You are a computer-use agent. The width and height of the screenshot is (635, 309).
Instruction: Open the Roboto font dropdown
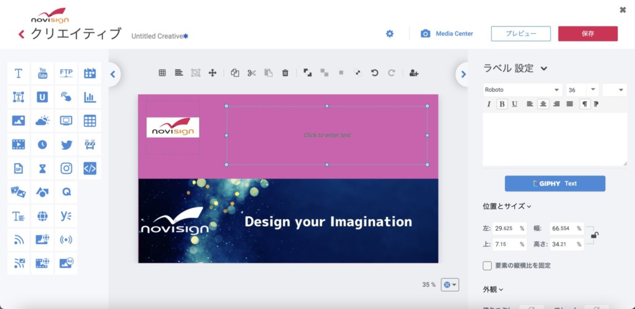[522, 90]
